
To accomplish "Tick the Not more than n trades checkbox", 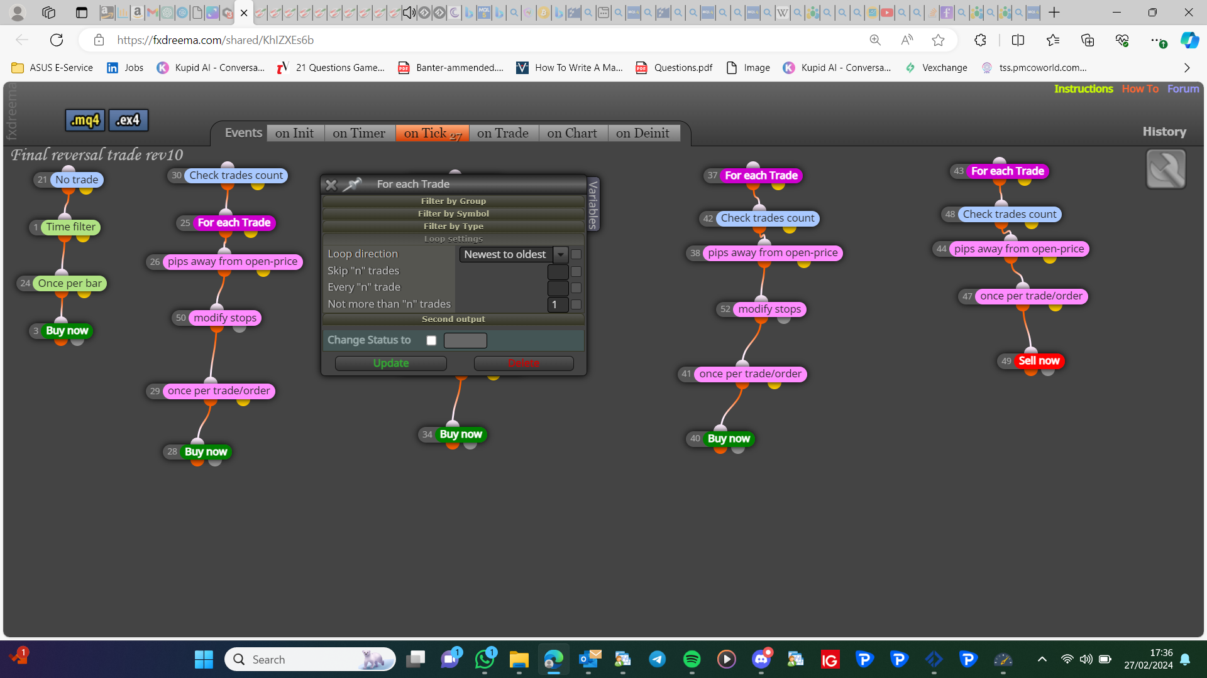I will (x=576, y=304).
